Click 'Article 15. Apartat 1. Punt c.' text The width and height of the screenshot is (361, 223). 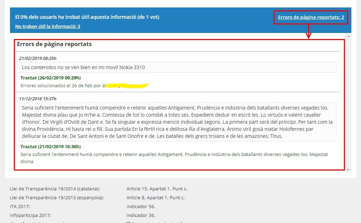click(x=157, y=189)
